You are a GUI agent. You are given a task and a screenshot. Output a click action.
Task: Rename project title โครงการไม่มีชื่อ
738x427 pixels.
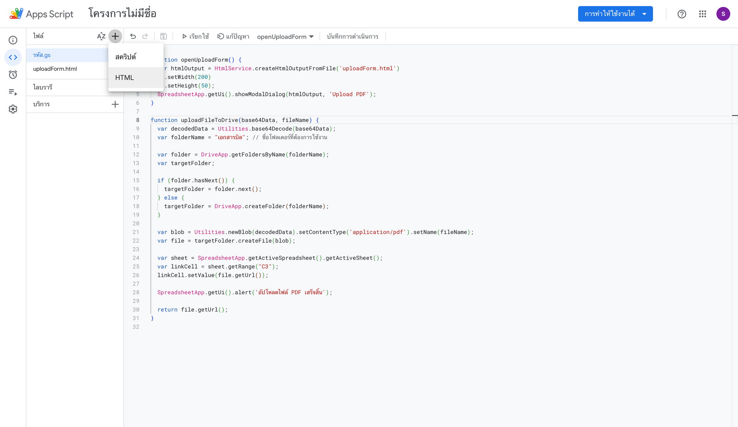123,14
